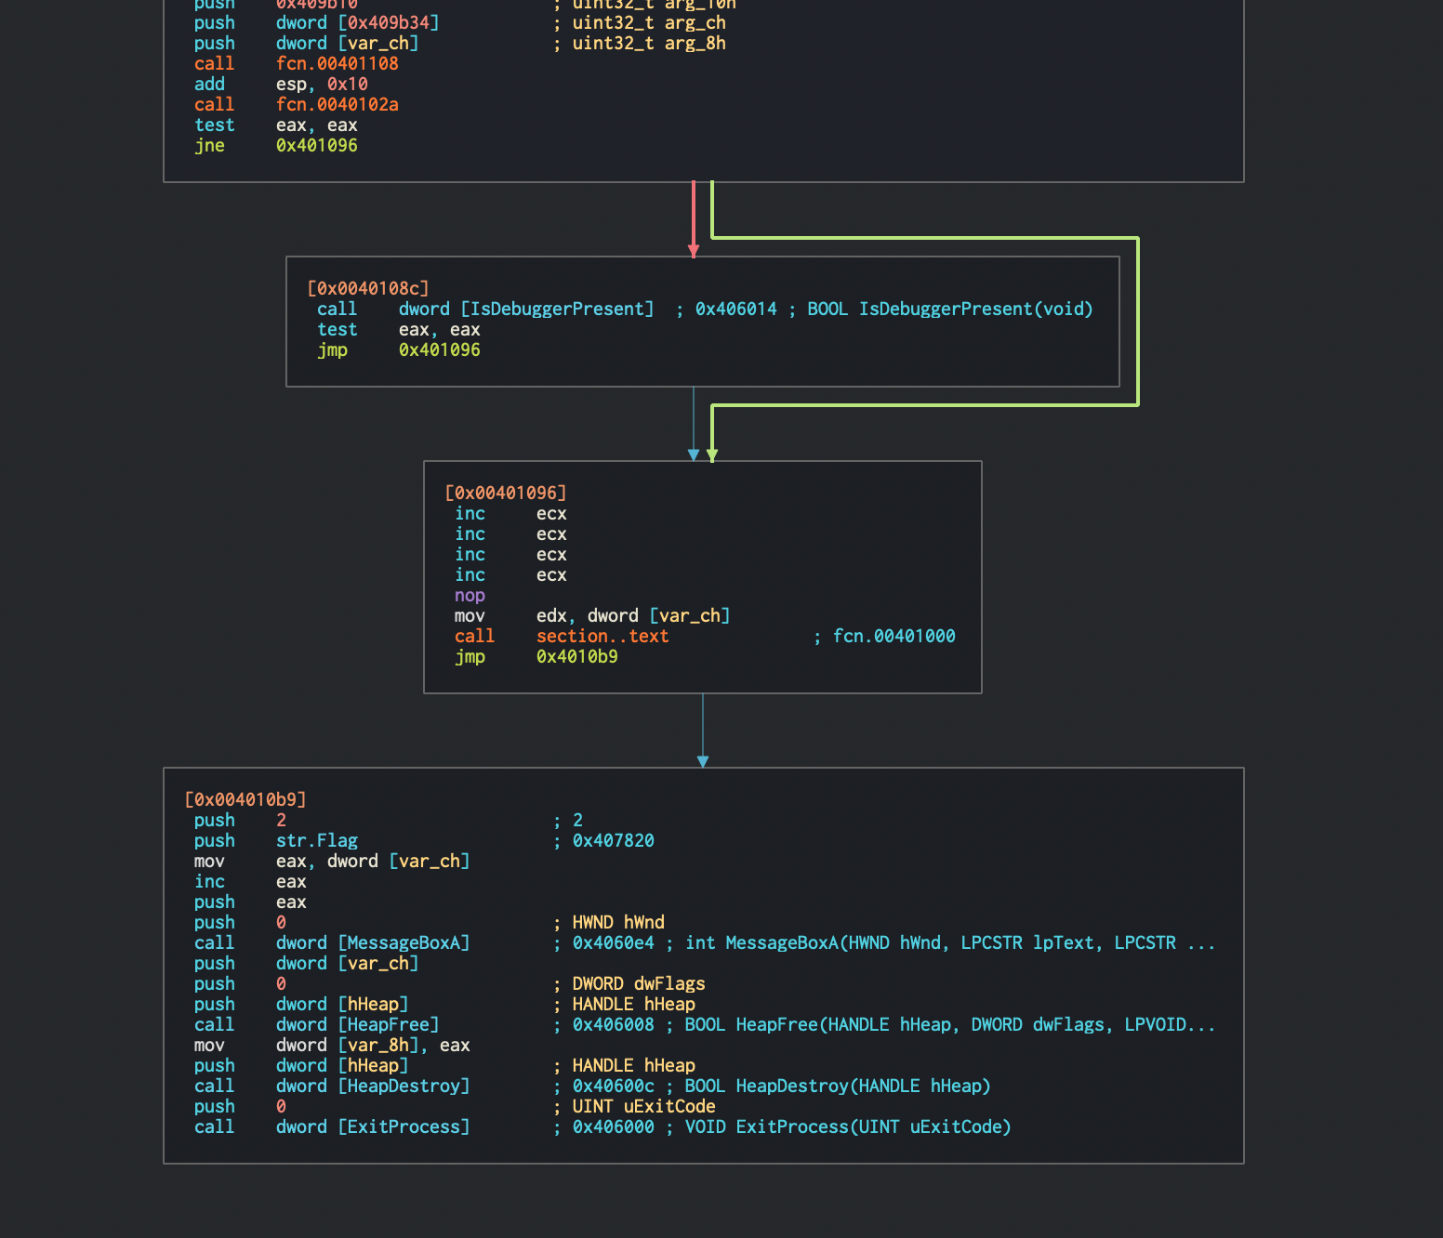Viewport: 1443px width, 1238px height.
Task: Click the fcn.00401108 call target
Action: click(337, 64)
